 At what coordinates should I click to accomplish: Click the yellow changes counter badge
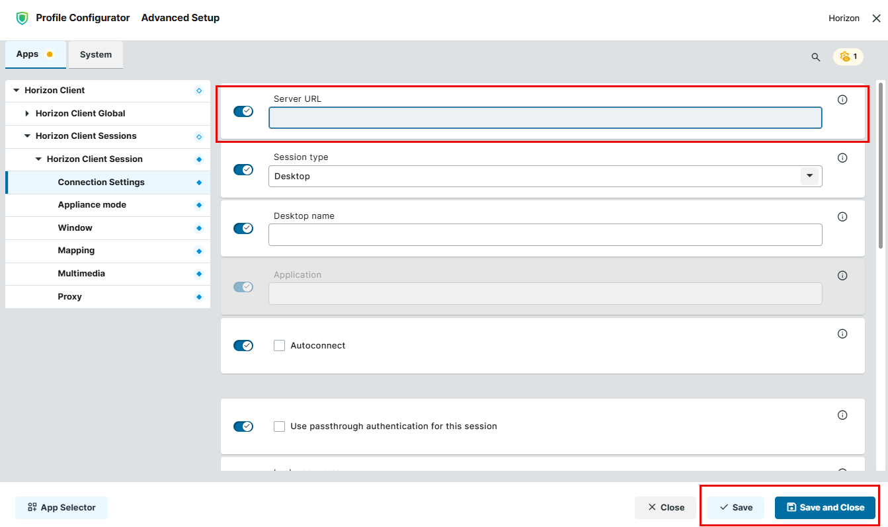(848, 57)
